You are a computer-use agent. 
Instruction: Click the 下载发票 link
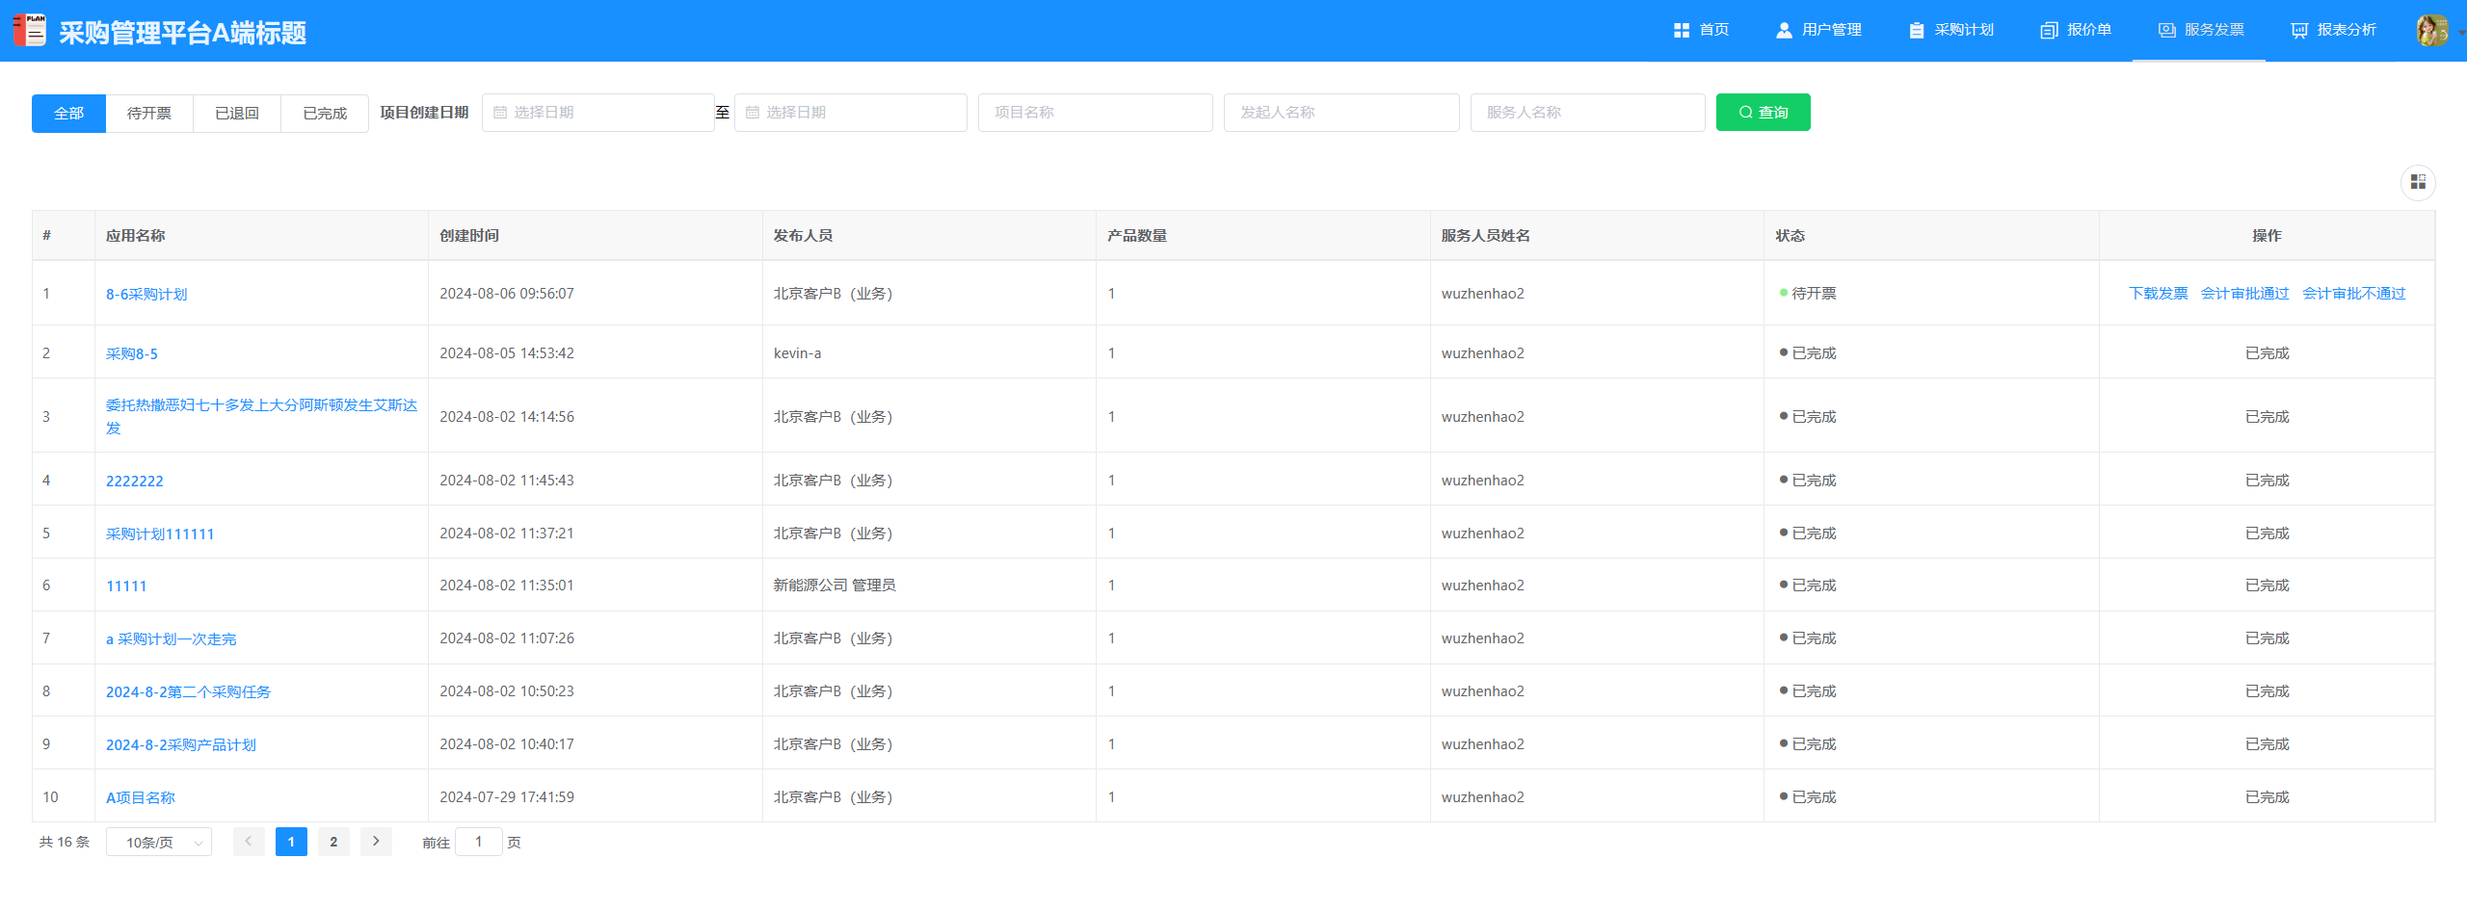[2158, 294]
